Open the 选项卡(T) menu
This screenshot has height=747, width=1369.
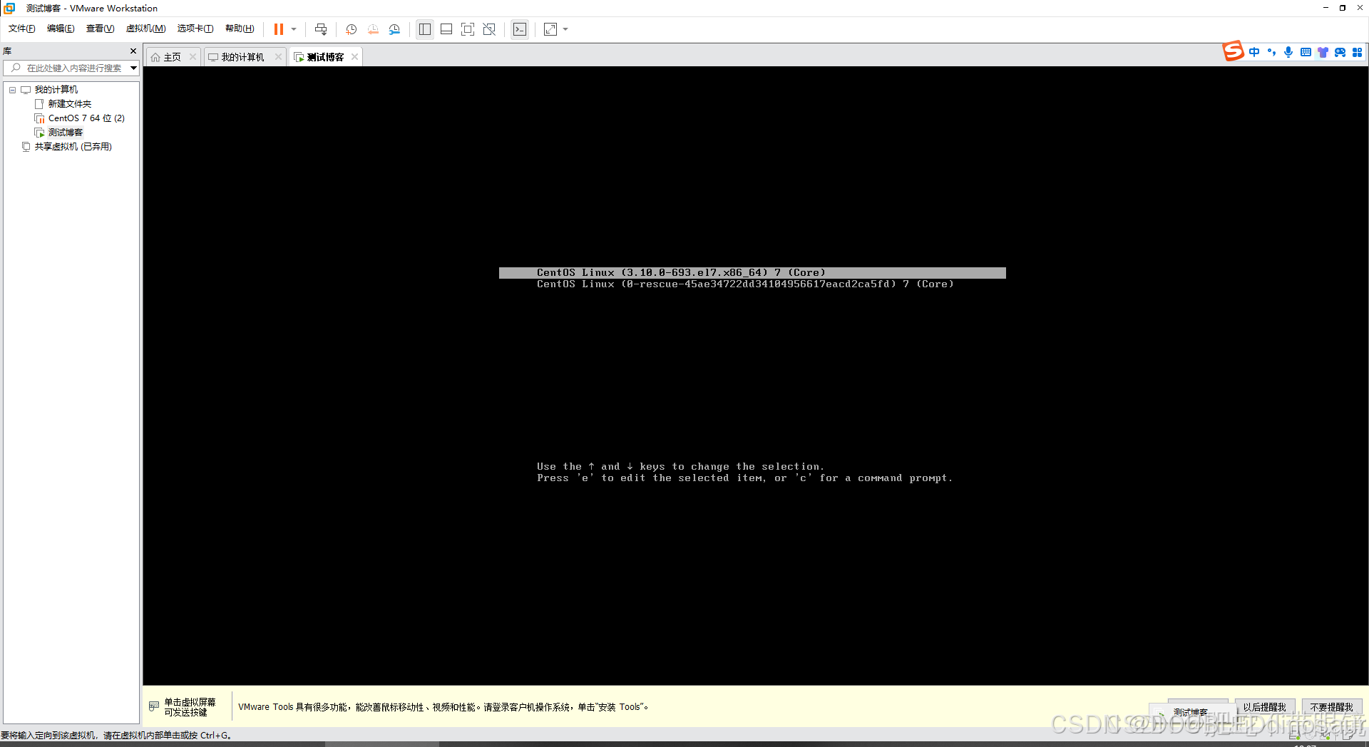pos(195,29)
